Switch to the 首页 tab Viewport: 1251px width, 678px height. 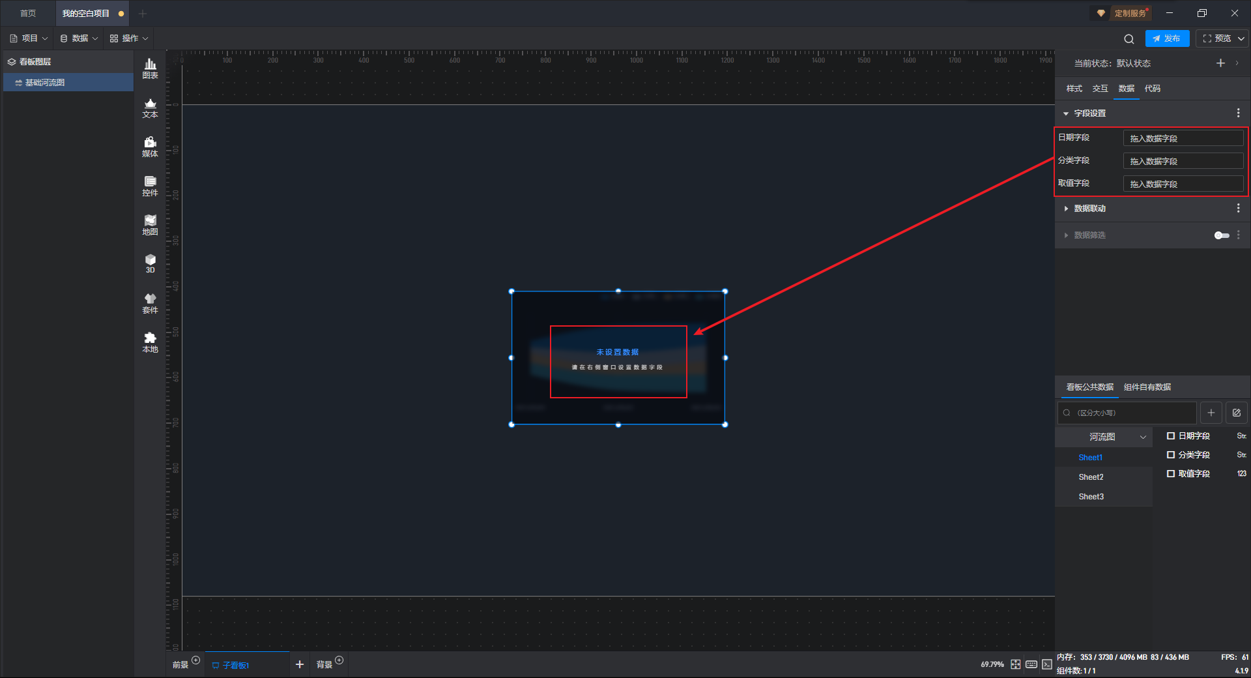(x=28, y=13)
